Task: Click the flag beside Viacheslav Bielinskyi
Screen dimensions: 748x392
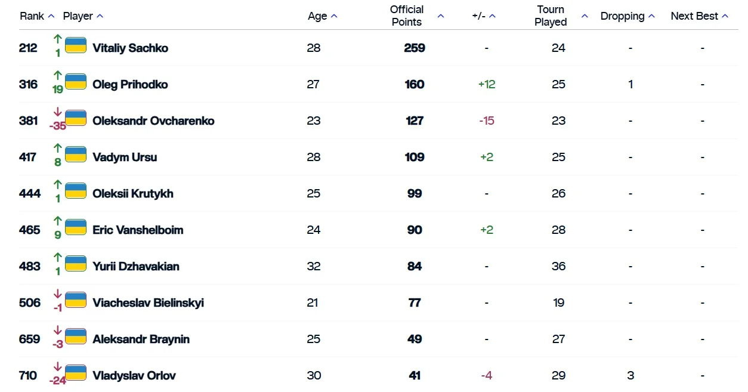Action: click(76, 300)
